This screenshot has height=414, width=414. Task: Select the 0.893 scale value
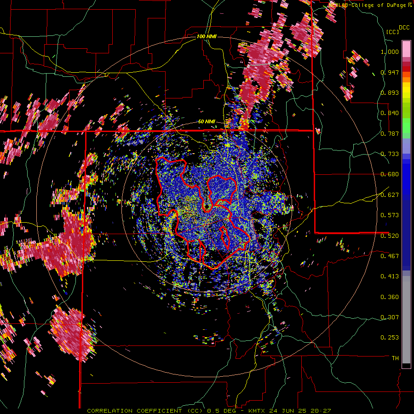390,92
